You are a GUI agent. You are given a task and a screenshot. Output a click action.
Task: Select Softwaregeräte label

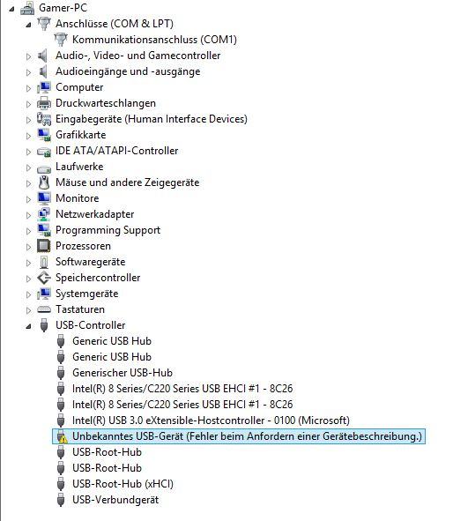[x=90, y=262]
